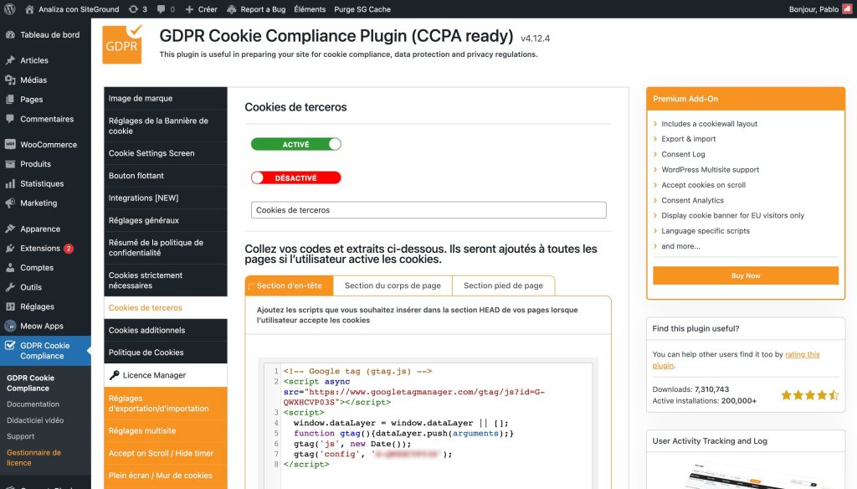Click the plugin star rating
The width and height of the screenshot is (857, 489).
(809, 395)
